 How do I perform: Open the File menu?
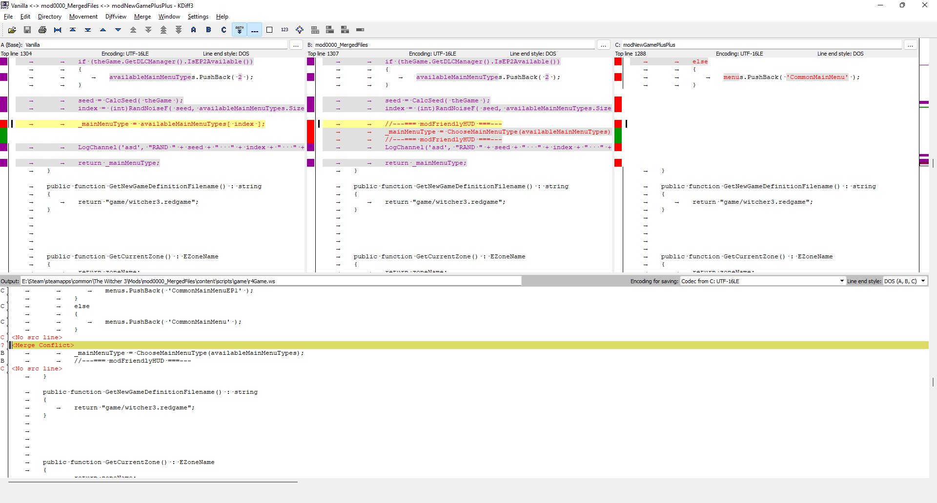click(x=8, y=17)
